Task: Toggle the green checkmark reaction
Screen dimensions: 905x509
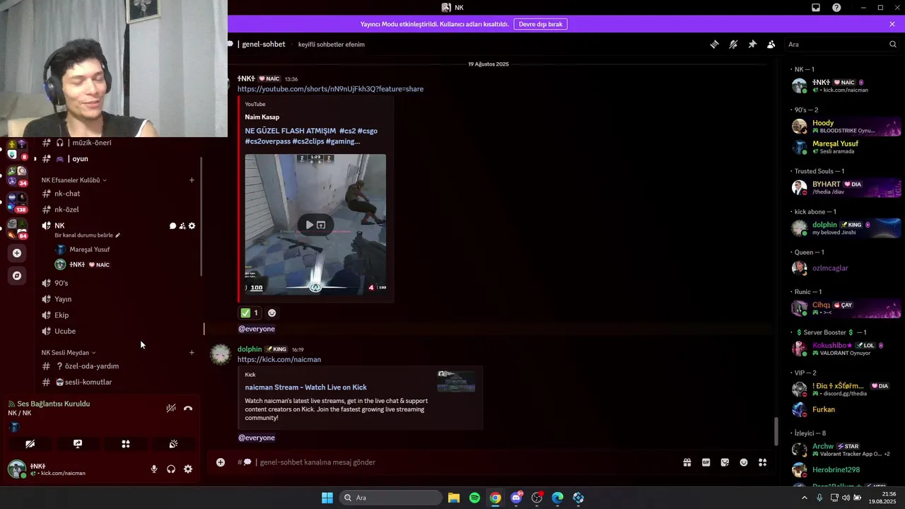Action: [x=249, y=312]
